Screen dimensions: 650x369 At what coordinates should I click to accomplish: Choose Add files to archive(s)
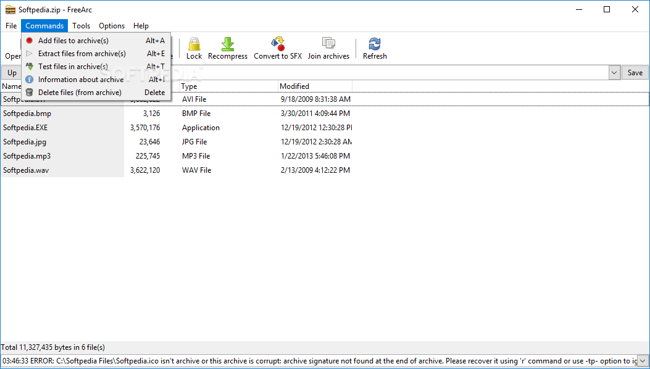point(96,41)
